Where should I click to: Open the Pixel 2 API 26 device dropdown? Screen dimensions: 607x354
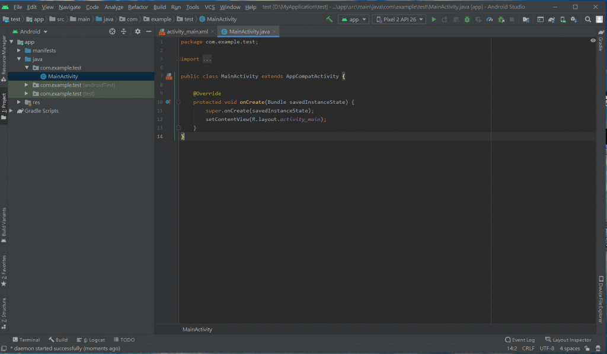(x=398, y=20)
